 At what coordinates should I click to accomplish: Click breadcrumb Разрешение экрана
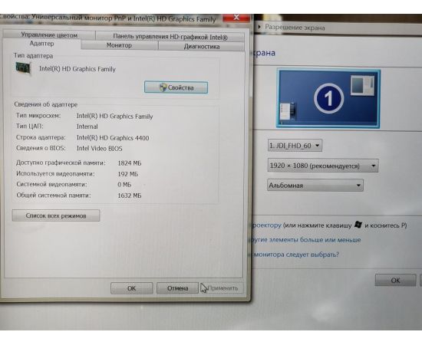[295, 28]
